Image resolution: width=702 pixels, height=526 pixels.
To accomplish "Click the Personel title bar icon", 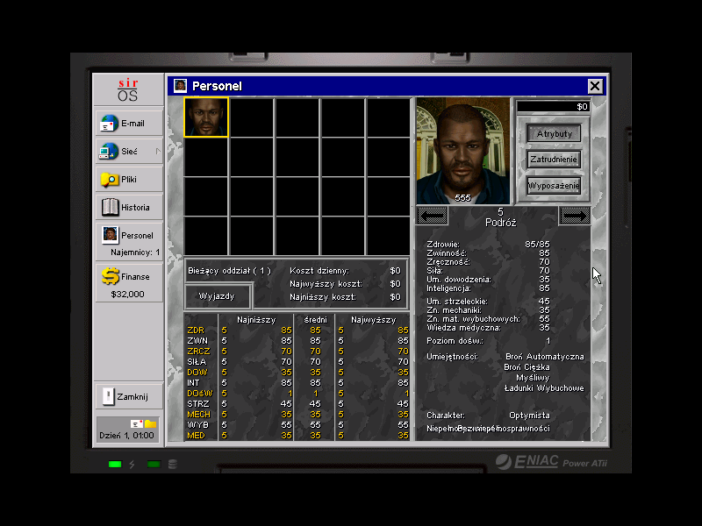I will pos(180,86).
